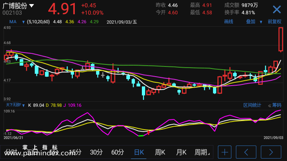Viewport: 287px width, 161px height.
Task: Open the 天下无敌 indicator dropdown
Action: (23, 105)
